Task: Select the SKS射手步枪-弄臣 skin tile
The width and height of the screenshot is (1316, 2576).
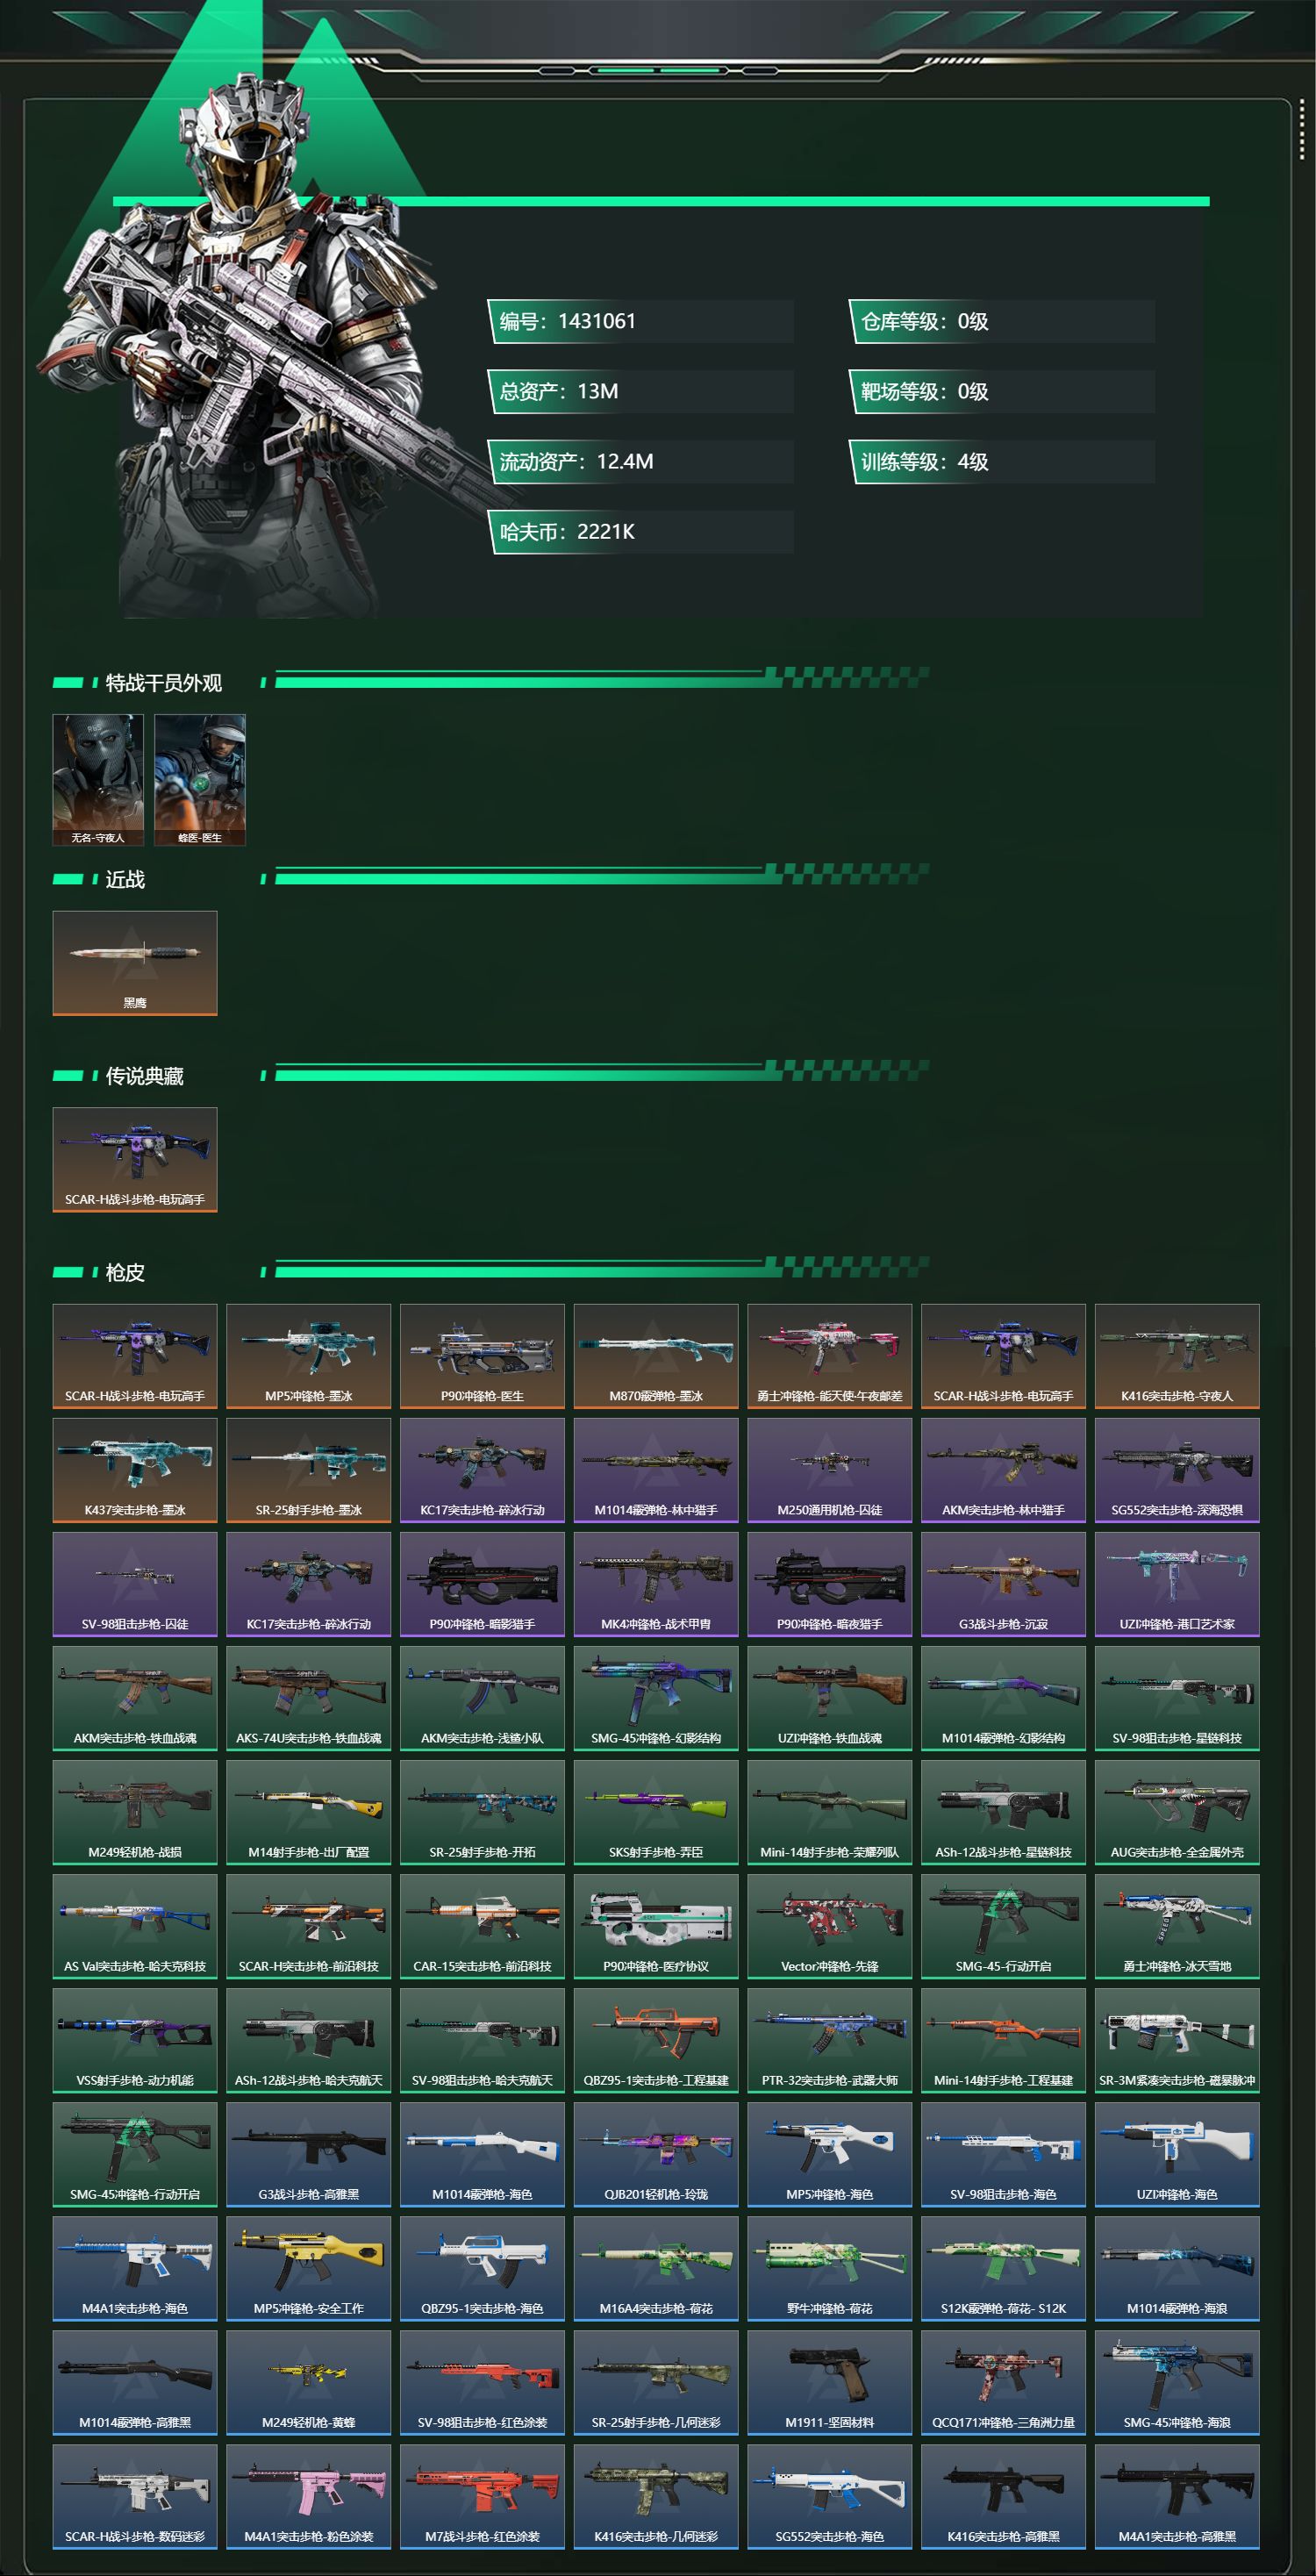Action: click(x=656, y=1812)
